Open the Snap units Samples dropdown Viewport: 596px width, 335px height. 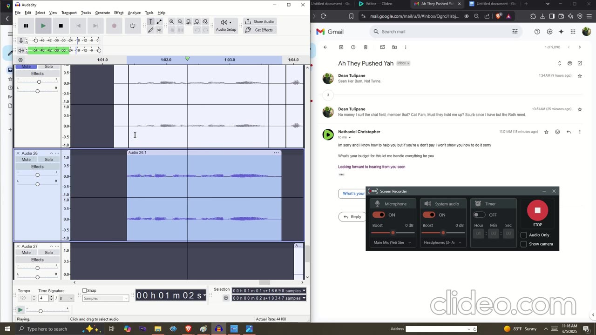click(106, 298)
